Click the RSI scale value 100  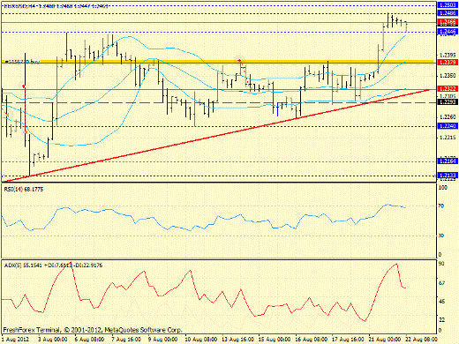(x=442, y=188)
